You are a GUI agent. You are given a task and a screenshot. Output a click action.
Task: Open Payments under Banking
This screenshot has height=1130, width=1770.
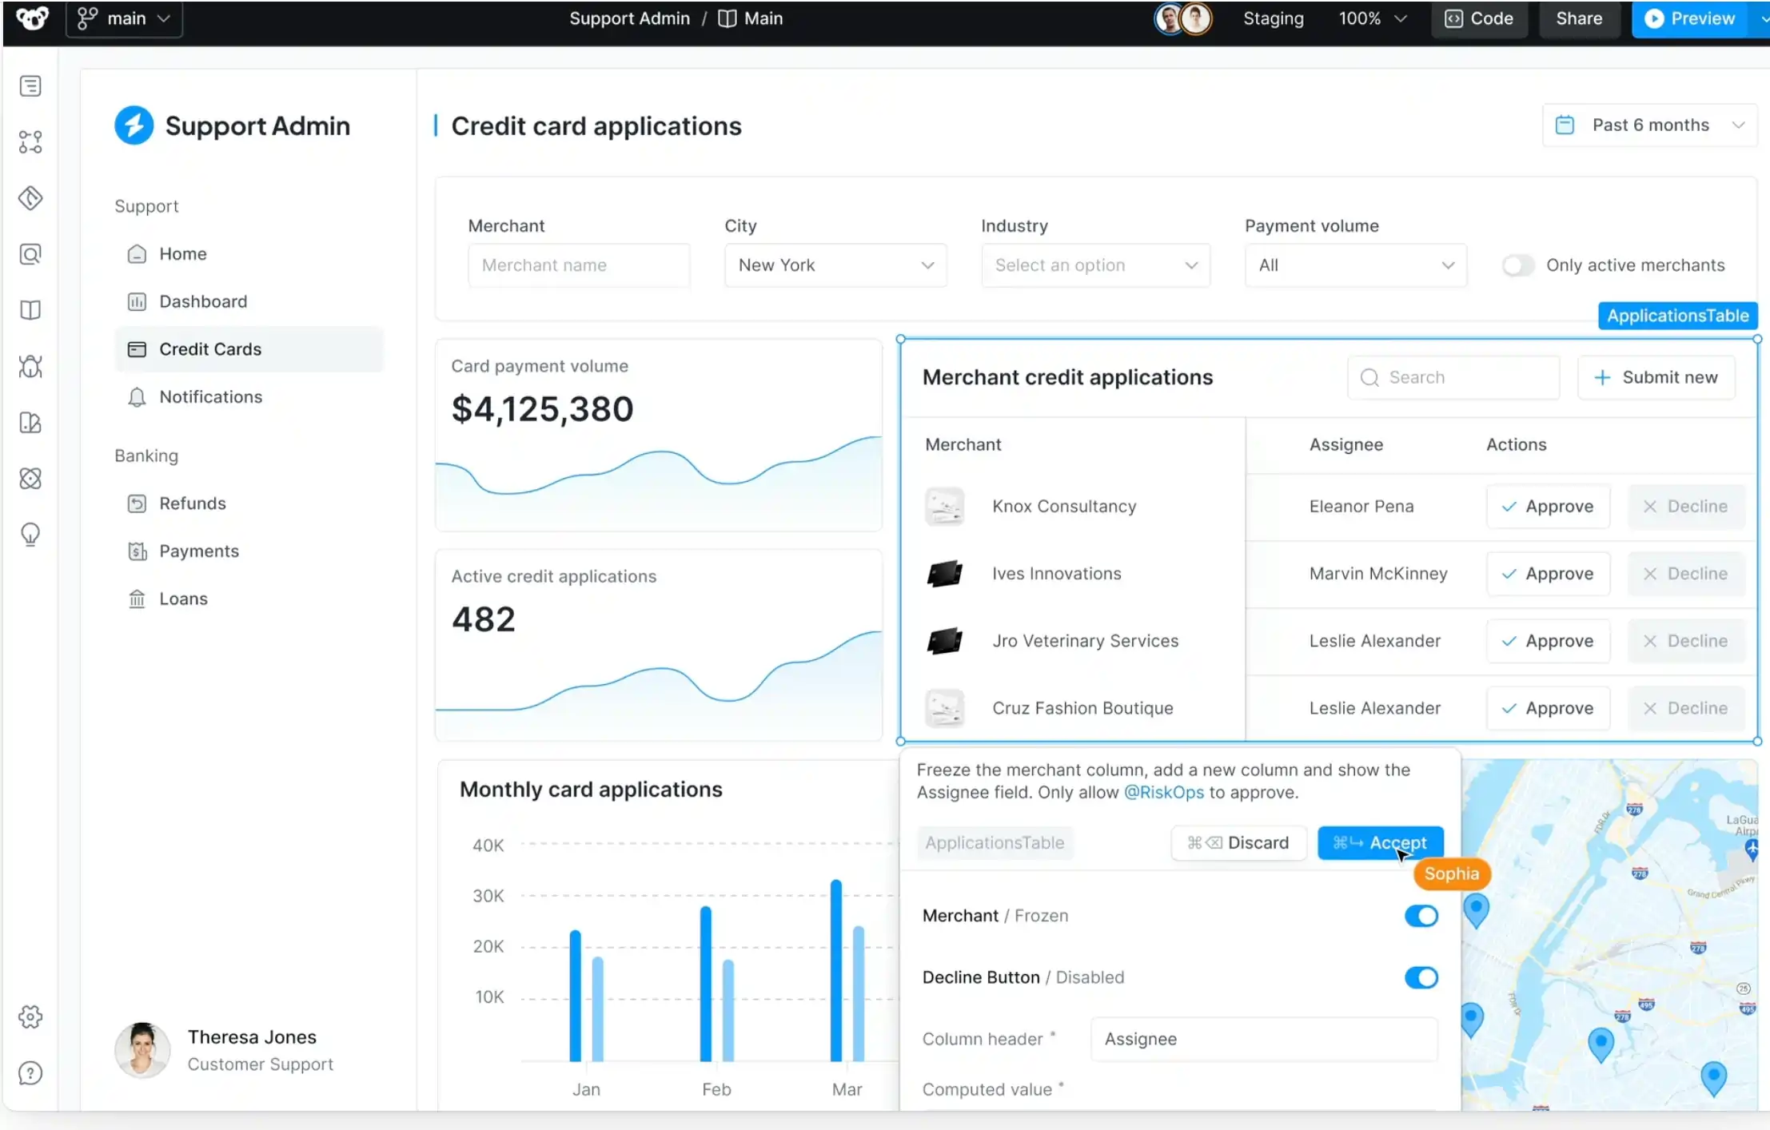[x=249, y=551]
